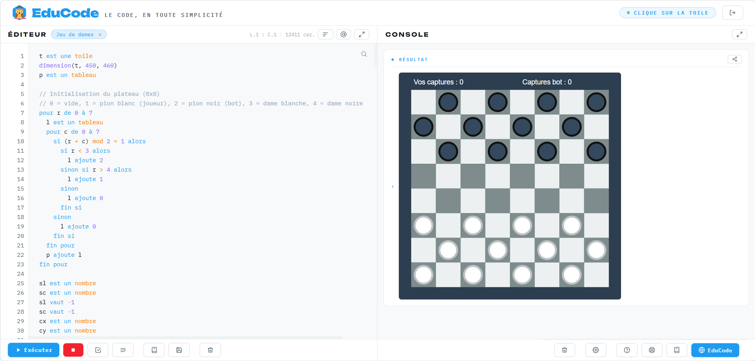Image resolution: width=755 pixels, height=361 pixels.
Task: Click code line 1 't est une toile'
Action: (x=66, y=56)
